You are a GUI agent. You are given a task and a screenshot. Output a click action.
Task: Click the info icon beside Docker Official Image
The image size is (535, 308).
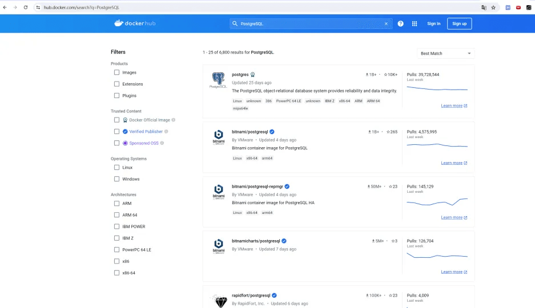click(174, 120)
